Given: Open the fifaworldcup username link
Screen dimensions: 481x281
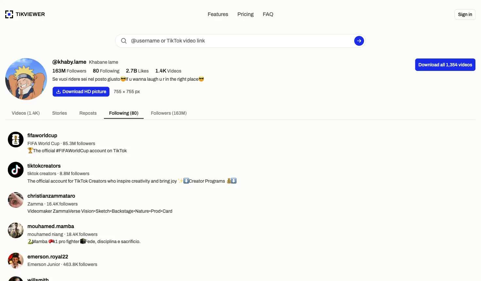Looking at the screenshot, I should pyautogui.click(x=42, y=135).
